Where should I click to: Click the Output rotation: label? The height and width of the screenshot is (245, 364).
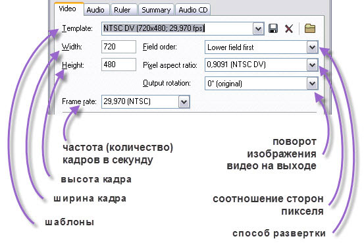click(167, 83)
